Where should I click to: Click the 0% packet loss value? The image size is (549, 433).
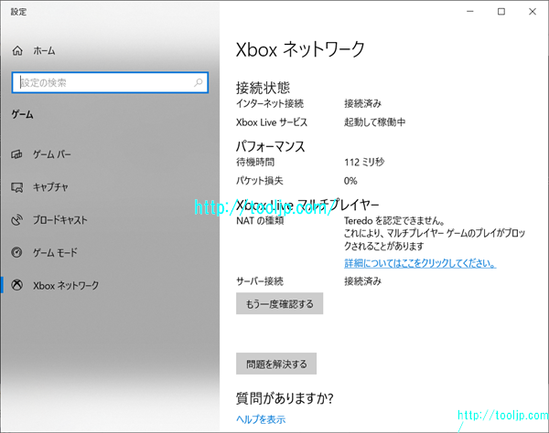point(350,181)
